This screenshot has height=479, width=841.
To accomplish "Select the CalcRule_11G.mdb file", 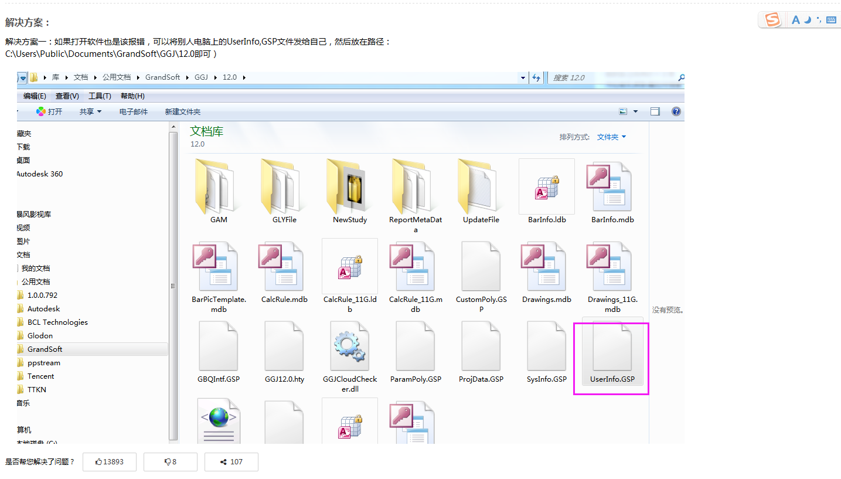I will [416, 276].
